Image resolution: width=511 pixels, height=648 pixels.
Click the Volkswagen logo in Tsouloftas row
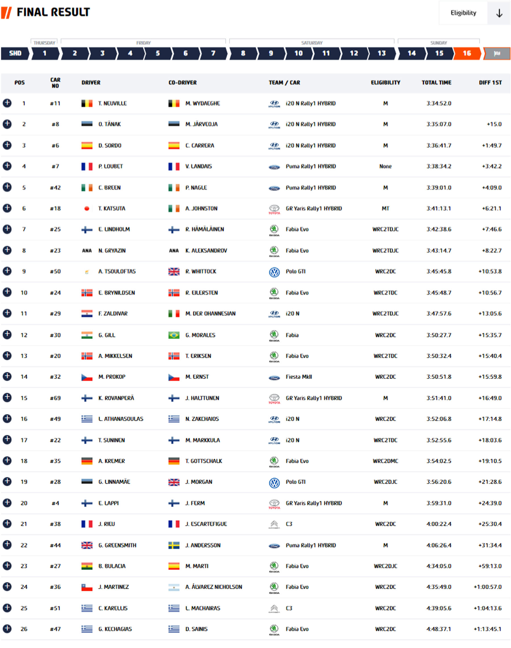pyautogui.click(x=274, y=272)
